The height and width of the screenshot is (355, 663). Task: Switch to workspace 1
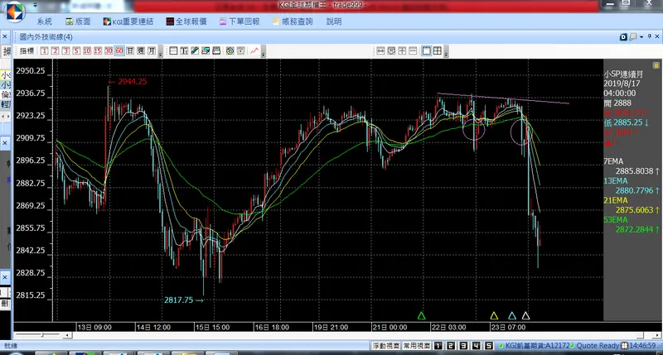(x=438, y=346)
